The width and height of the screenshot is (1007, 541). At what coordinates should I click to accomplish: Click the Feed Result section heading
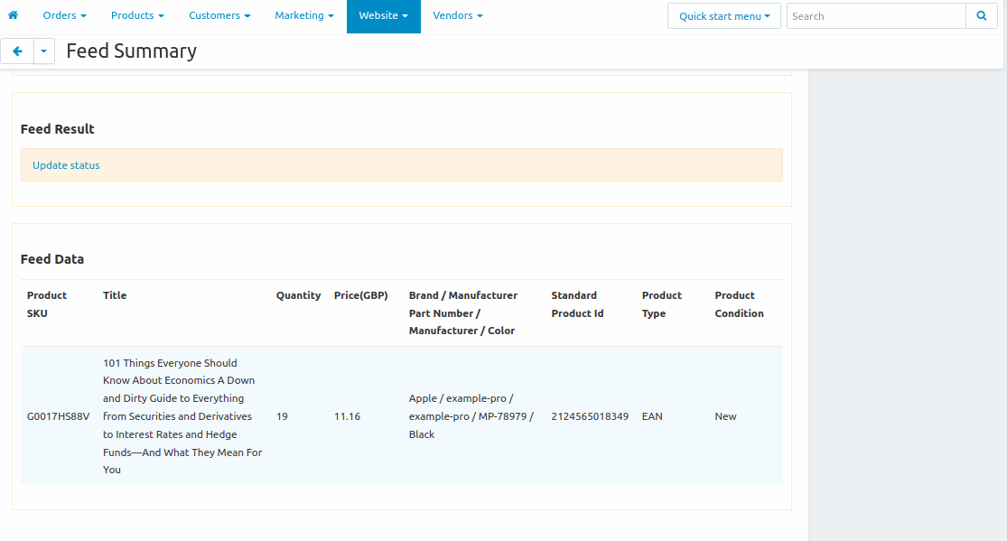57,129
